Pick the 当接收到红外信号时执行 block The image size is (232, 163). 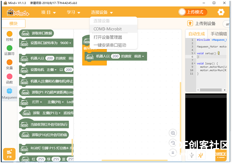click(x=44, y=124)
